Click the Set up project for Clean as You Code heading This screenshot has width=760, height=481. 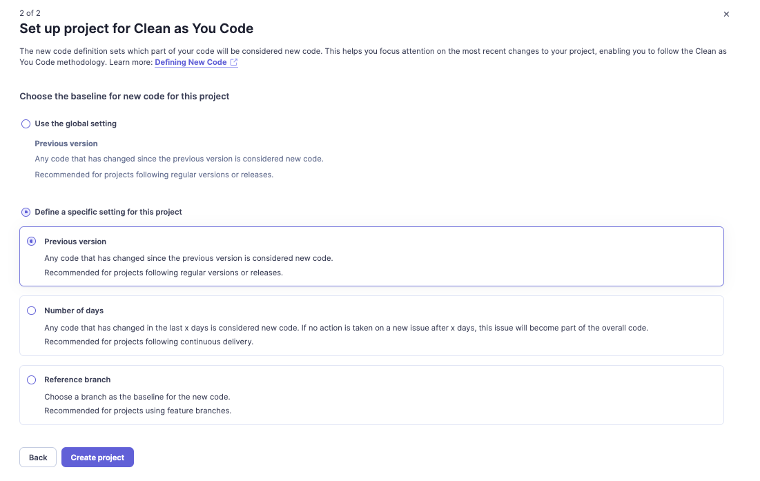point(136,28)
